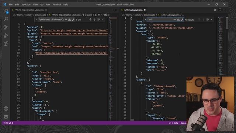Open Downloads breadcrumb in right editor

point(149,15)
